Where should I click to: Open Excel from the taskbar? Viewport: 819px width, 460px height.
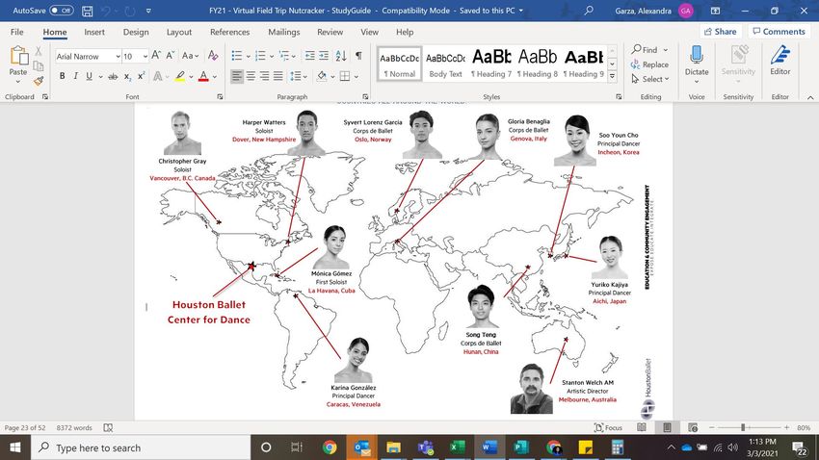tap(457, 447)
